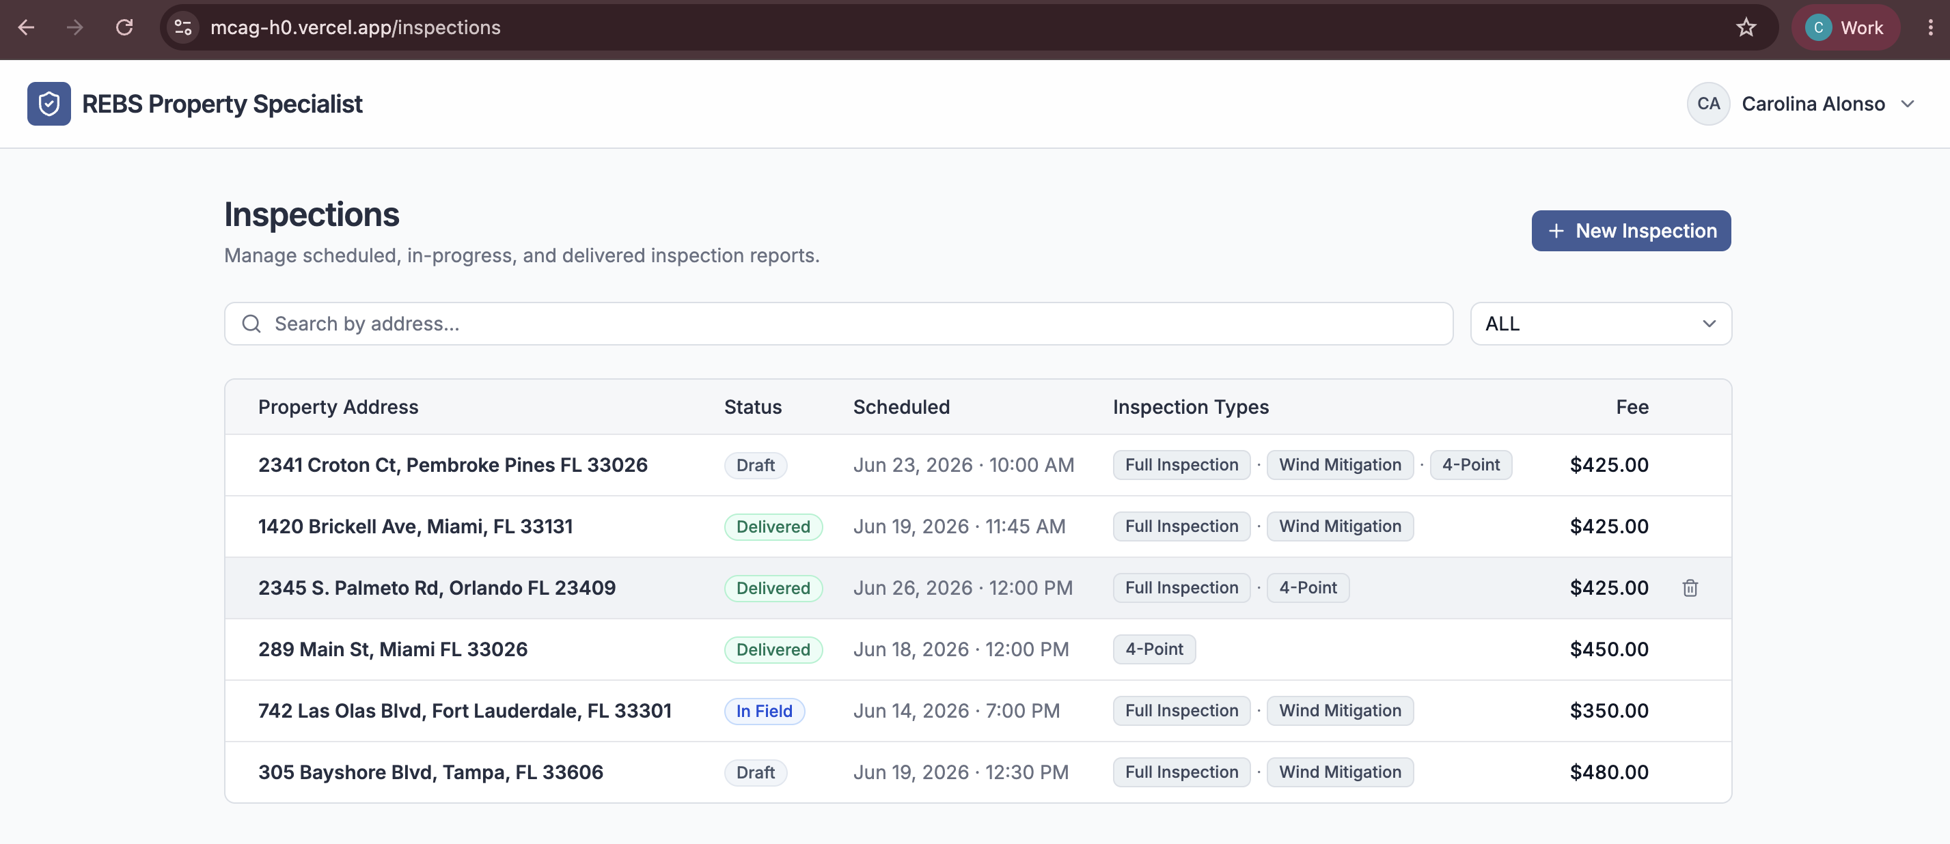
Task: Open the 1420 Brickell Ave inspection
Action: (977, 526)
